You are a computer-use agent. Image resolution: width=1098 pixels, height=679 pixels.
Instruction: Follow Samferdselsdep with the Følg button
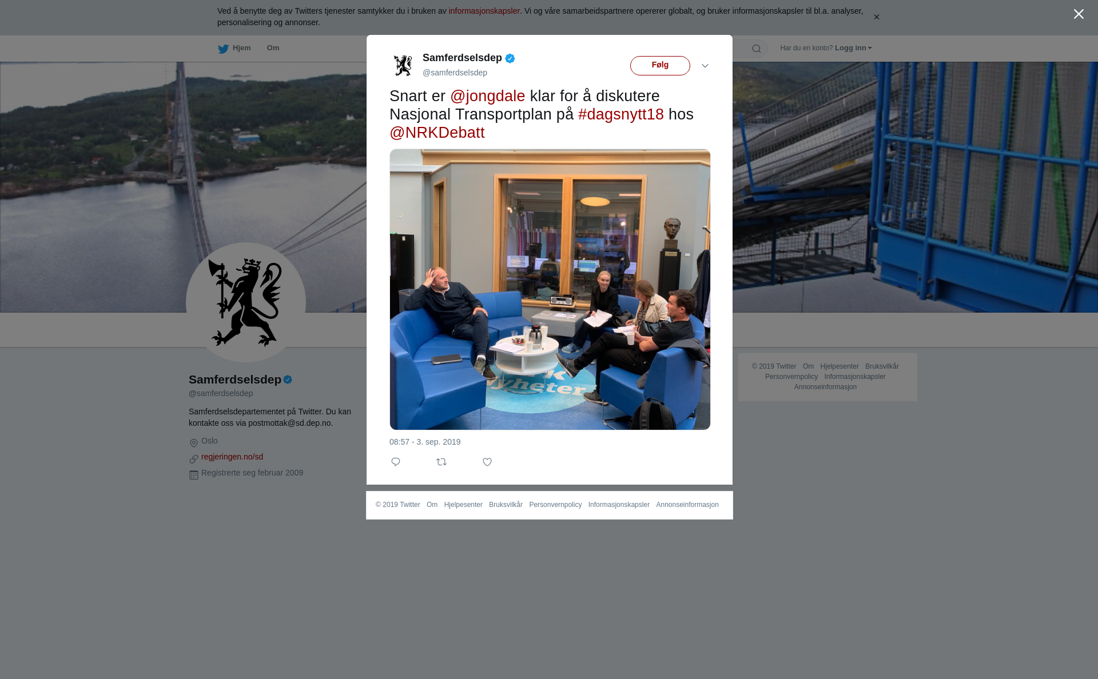pyautogui.click(x=660, y=66)
